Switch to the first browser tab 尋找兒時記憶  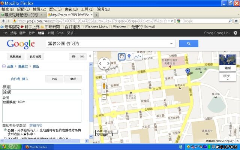(23, 15)
